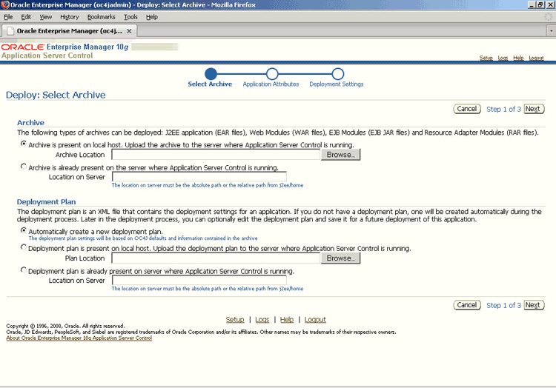The image size is (556, 388).
Task: Click the Select Archive step circle
Action: (x=211, y=73)
